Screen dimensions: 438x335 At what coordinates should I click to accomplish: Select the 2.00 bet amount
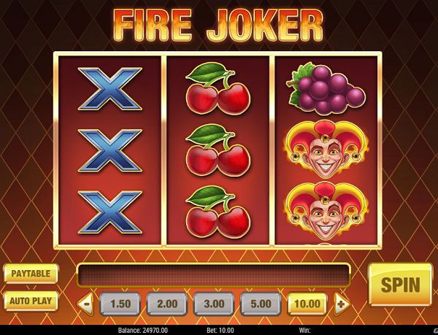point(167,304)
